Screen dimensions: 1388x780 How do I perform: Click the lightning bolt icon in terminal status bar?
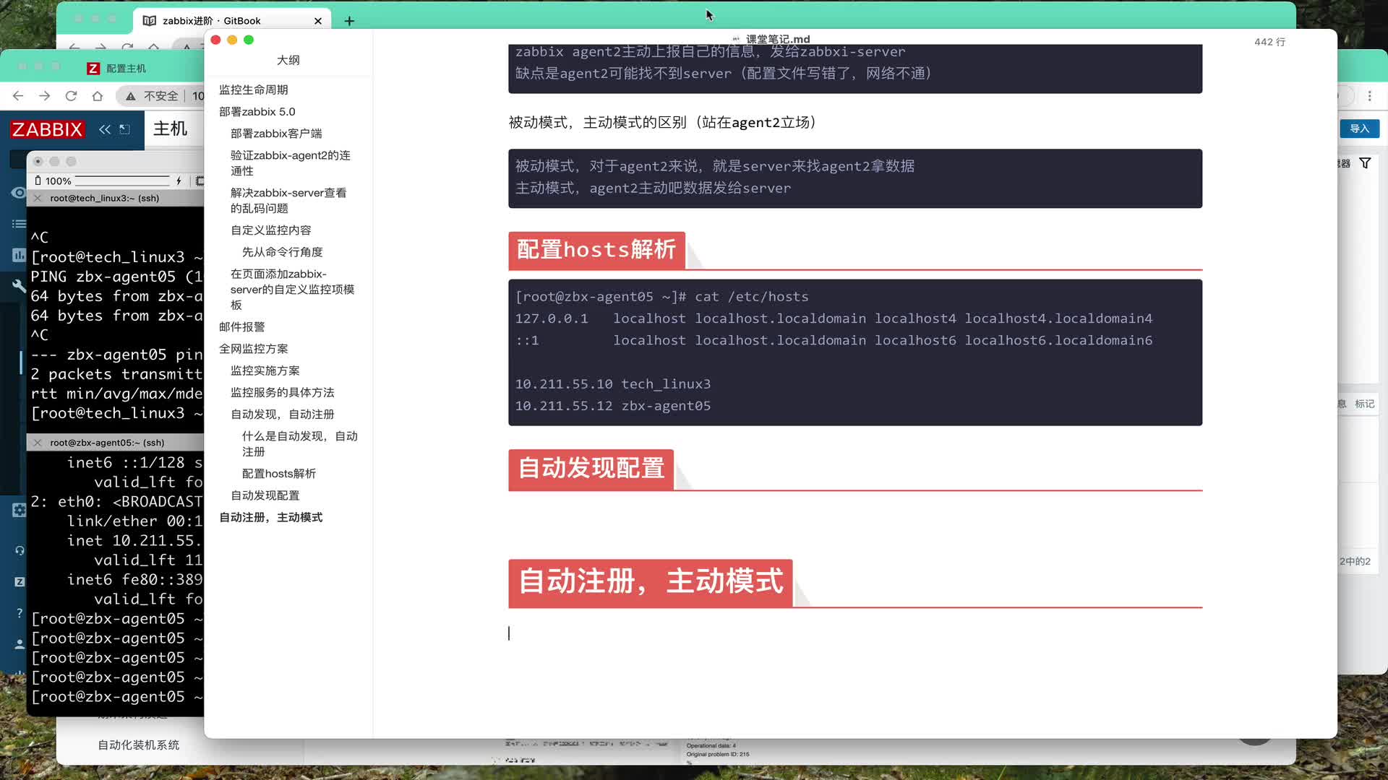179,181
